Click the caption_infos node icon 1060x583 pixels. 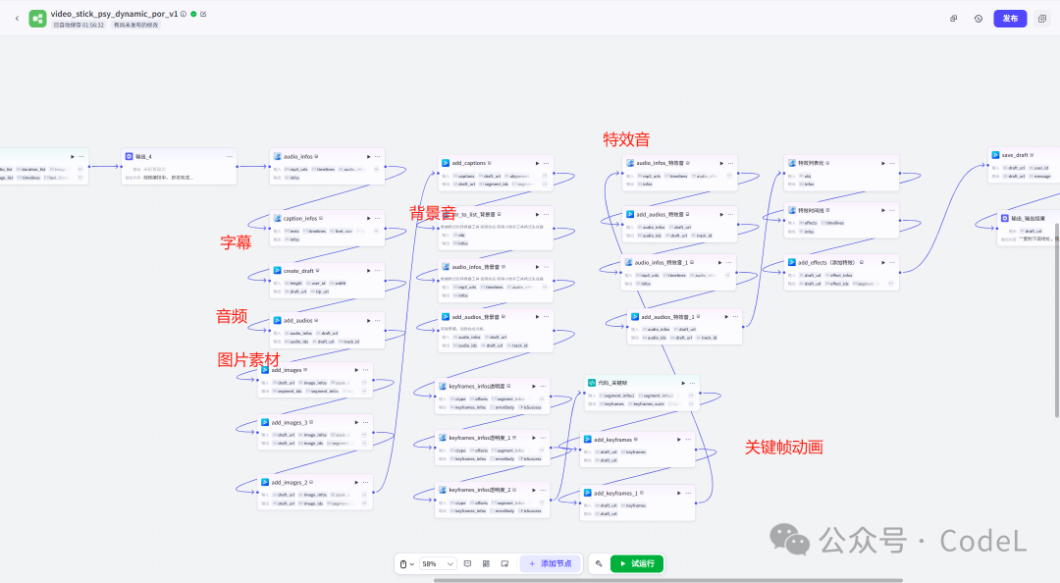tap(277, 219)
